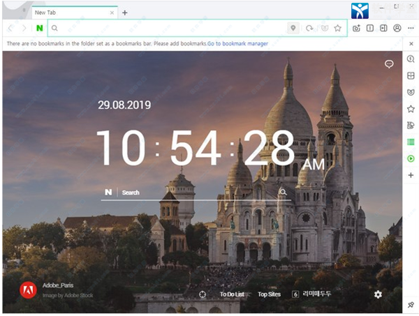Screen dimensions: 419x316
Task: Click the reload page icon
Action: (309, 28)
